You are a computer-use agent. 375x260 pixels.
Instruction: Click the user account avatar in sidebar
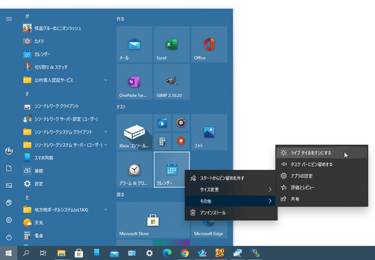click(9, 151)
